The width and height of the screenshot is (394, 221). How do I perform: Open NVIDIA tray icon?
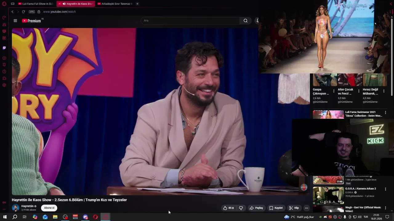[320, 217]
